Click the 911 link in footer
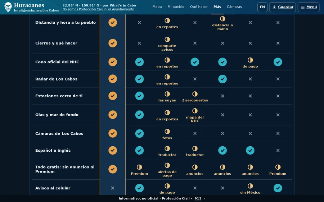324x202 pixels. coord(198,198)
